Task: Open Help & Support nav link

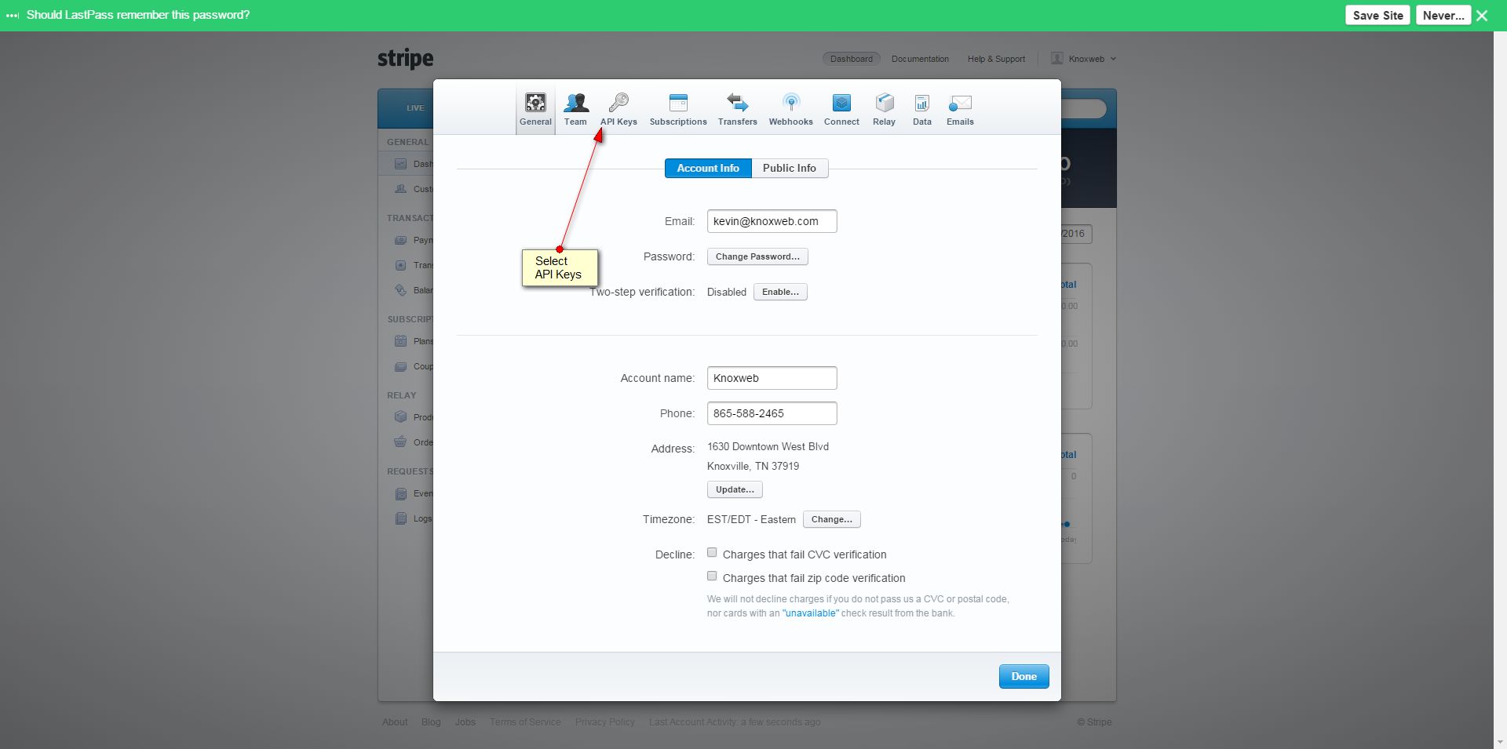Action: (996, 59)
